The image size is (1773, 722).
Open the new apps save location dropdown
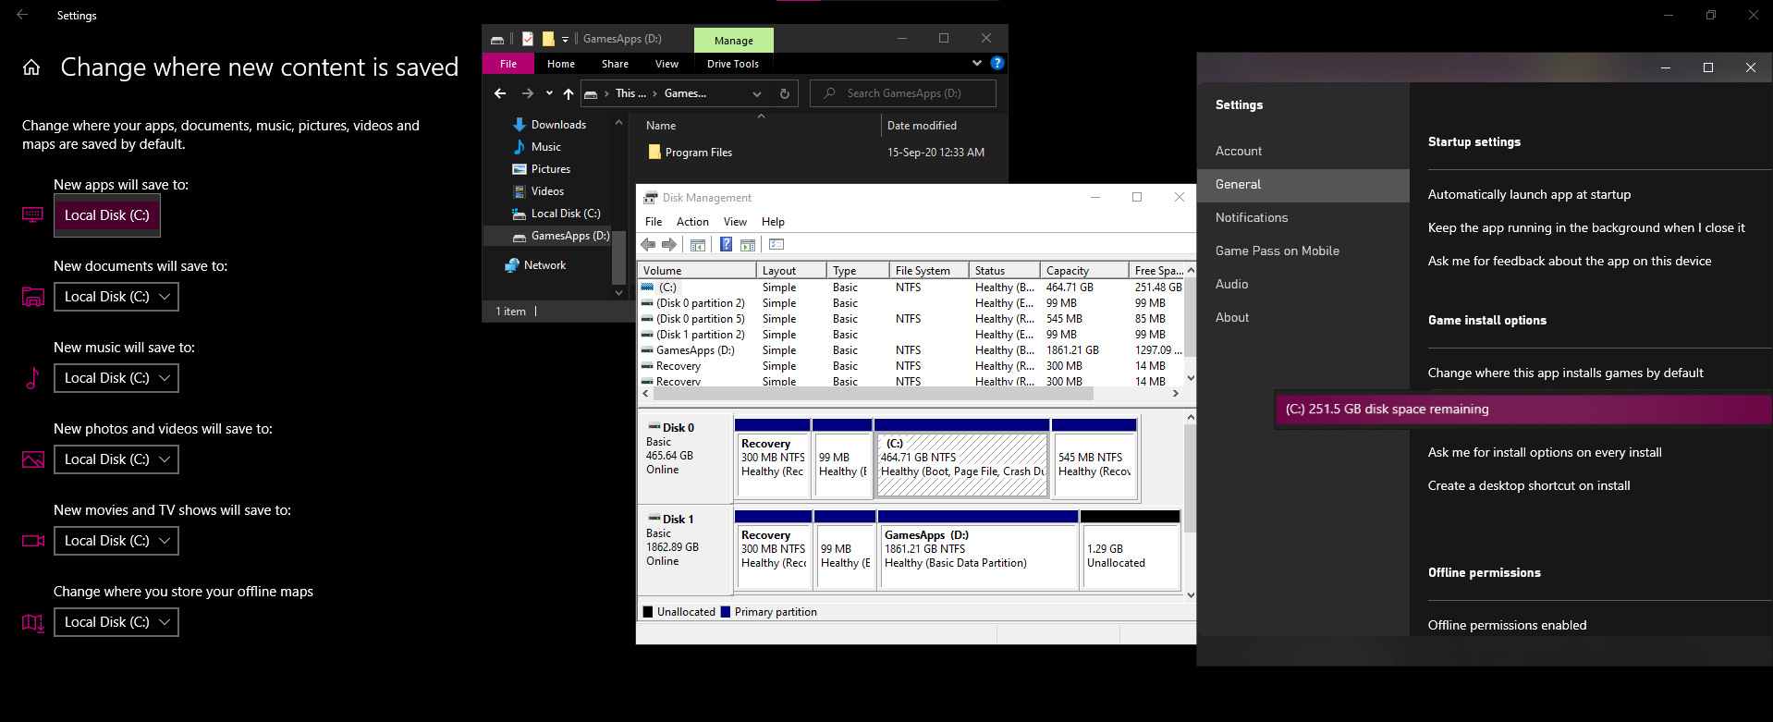click(107, 215)
